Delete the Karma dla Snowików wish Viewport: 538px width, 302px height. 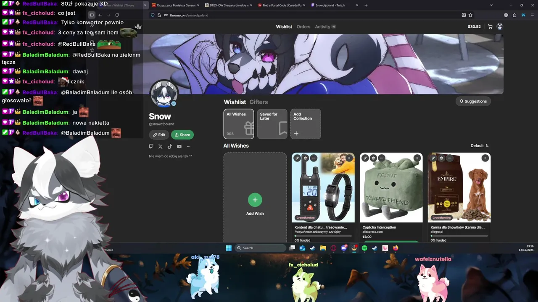(x=441, y=158)
